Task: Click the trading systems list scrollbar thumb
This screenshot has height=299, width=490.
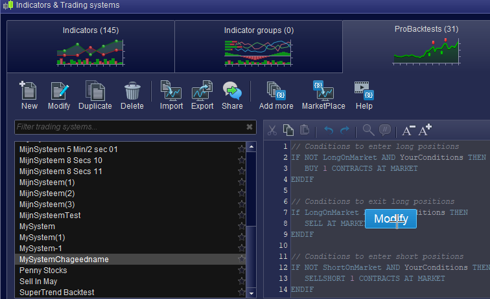Action: pos(251,256)
